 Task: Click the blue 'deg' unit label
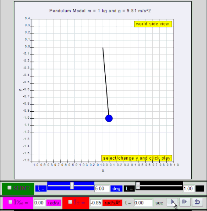click(x=116, y=189)
